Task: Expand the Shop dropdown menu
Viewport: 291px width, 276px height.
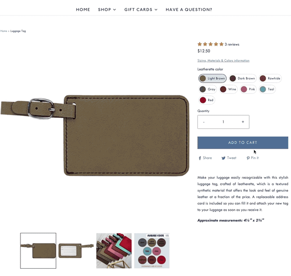Action: 107,10
